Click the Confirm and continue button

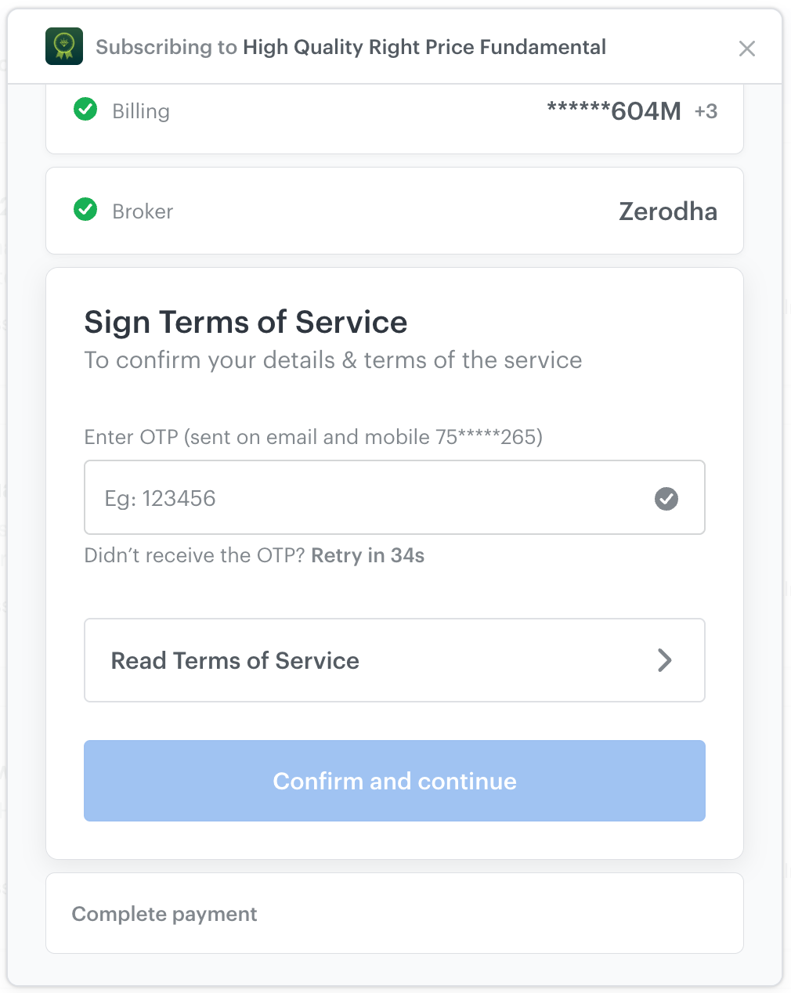[x=395, y=781]
